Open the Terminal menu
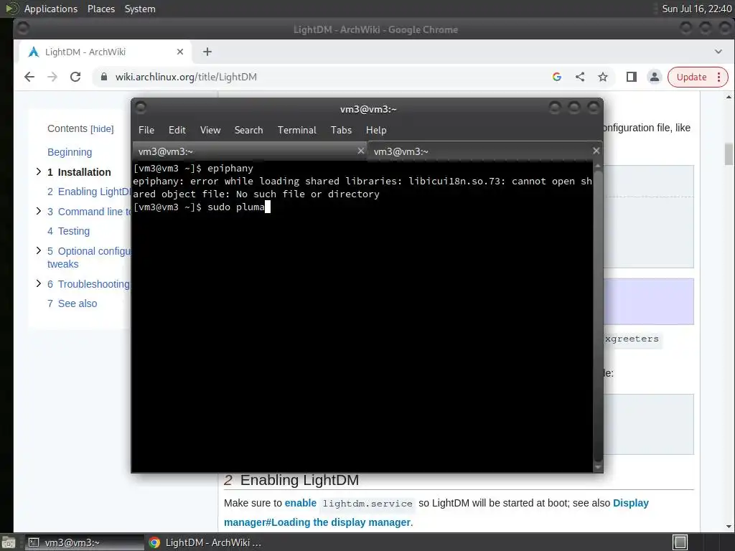Image resolution: width=735 pixels, height=551 pixels. point(296,130)
